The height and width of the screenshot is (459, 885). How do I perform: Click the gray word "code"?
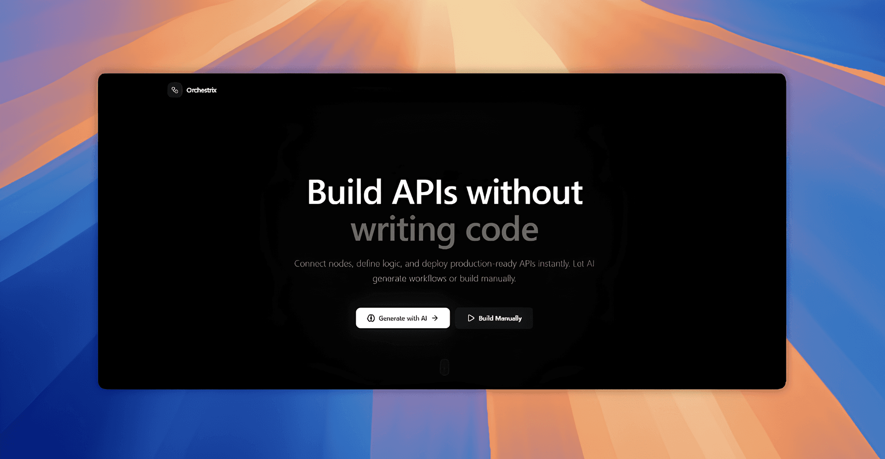click(x=501, y=230)
